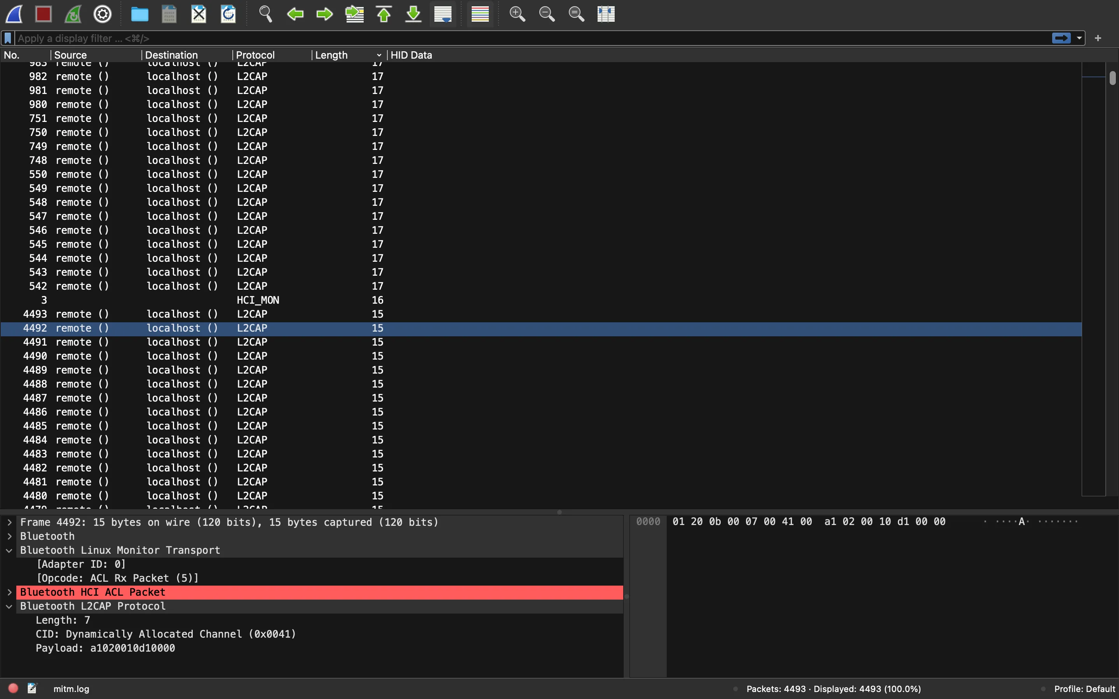The image size is (1119, 699).
Task: Find a packet using the magnifier icon
Action: [265, 14]
